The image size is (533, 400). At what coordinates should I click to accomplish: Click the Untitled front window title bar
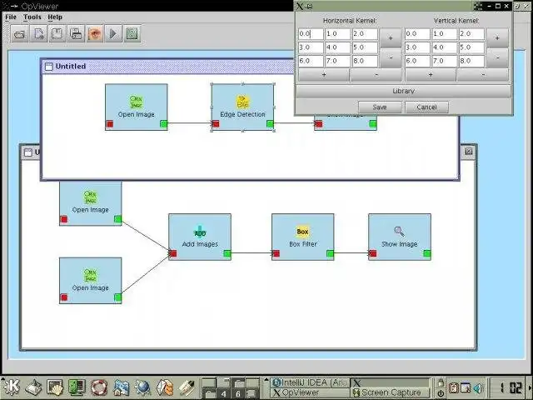tap(168, 67)
